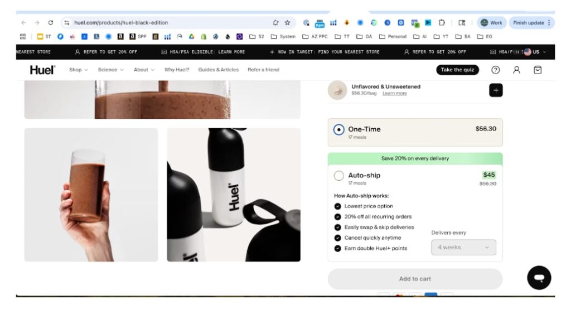This screenshot has height=310, width=571.
Task: Open the shopping cart icon
Action: pos(538,70)
